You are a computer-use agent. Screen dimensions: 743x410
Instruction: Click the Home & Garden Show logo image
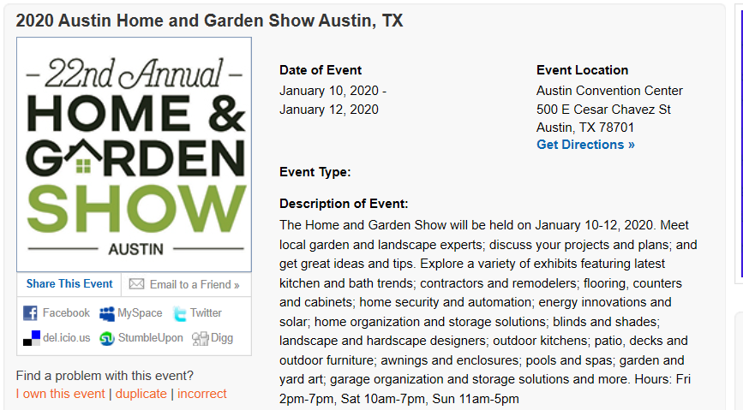pos(134,155)
